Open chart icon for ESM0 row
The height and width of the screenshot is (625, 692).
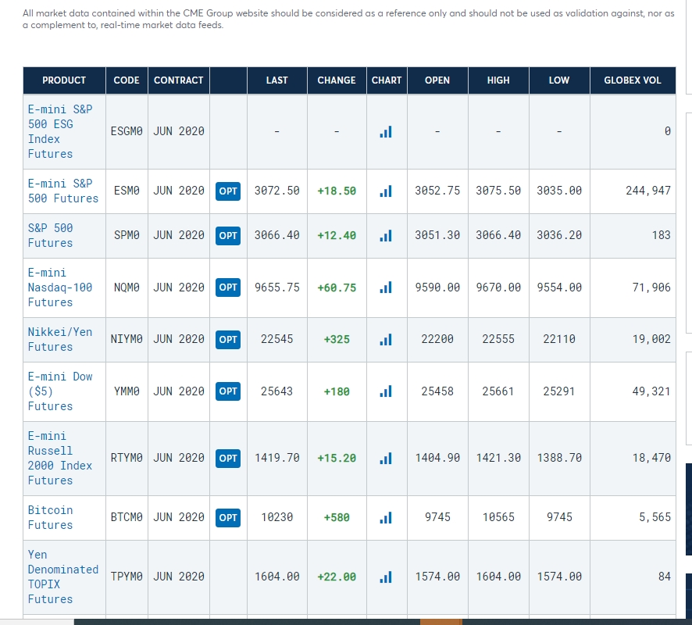(386, 191)
